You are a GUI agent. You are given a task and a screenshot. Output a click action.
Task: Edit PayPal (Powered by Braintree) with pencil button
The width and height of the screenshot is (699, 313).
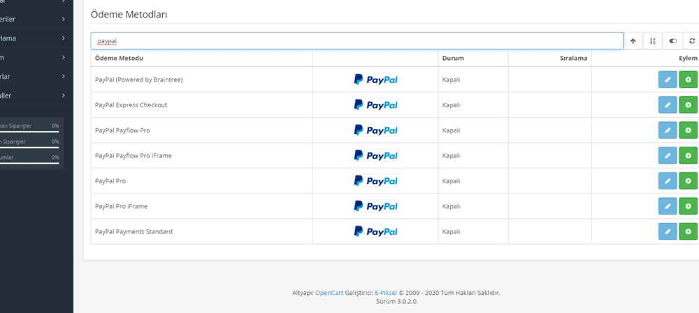[x=668, y=79]
